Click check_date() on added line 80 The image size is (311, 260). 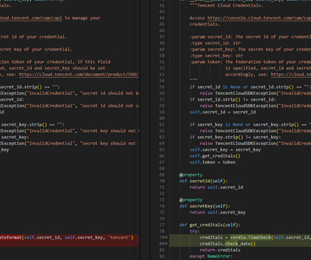tap(241, 244)
